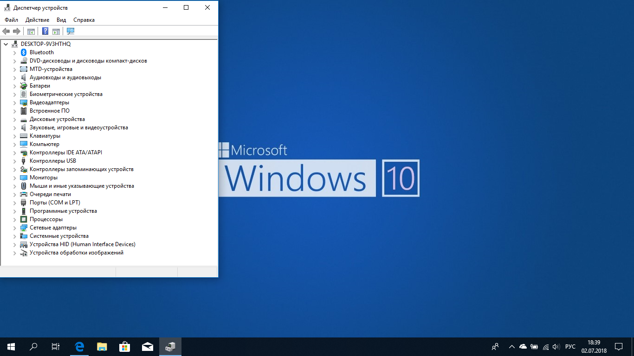
Task: Select the DESKTOP-9V3HTHQ computer name
Action: click(x=45, y=44)
